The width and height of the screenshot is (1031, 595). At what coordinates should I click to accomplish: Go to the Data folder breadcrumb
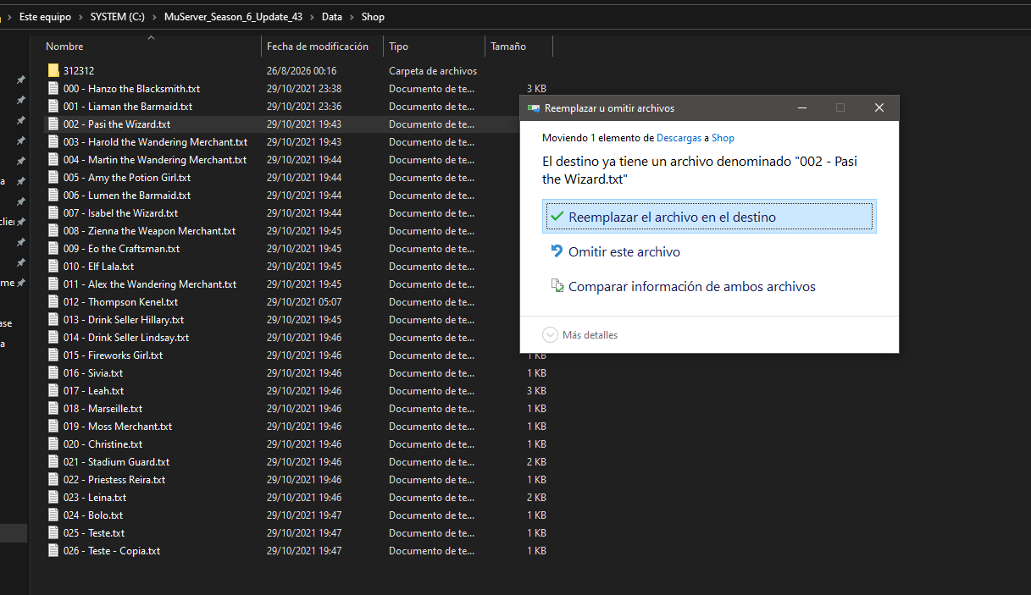(332, 17)
